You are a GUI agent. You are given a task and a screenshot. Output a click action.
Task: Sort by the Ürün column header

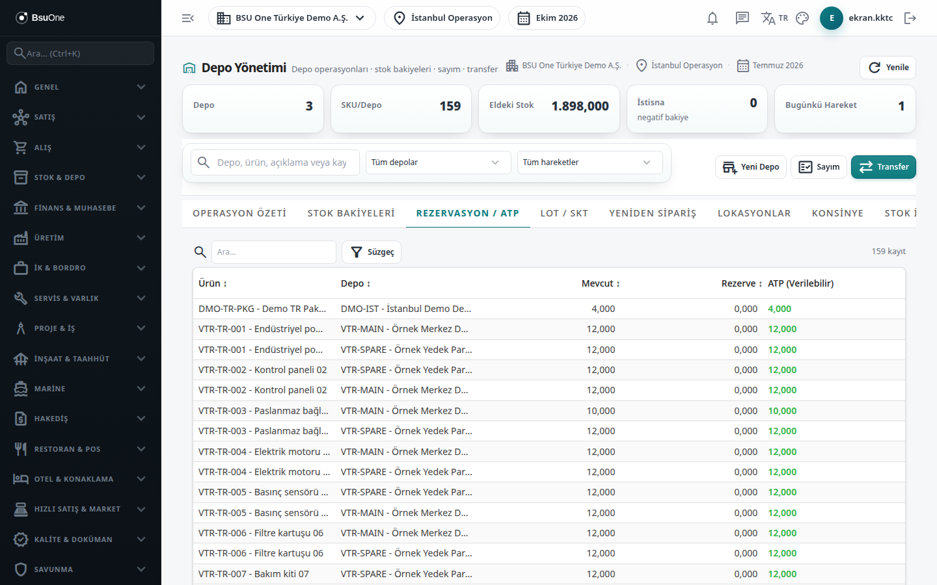point(213,283)
